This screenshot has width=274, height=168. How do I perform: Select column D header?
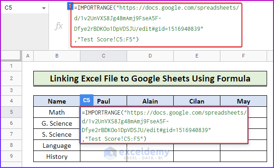click(x=150, y=56)
